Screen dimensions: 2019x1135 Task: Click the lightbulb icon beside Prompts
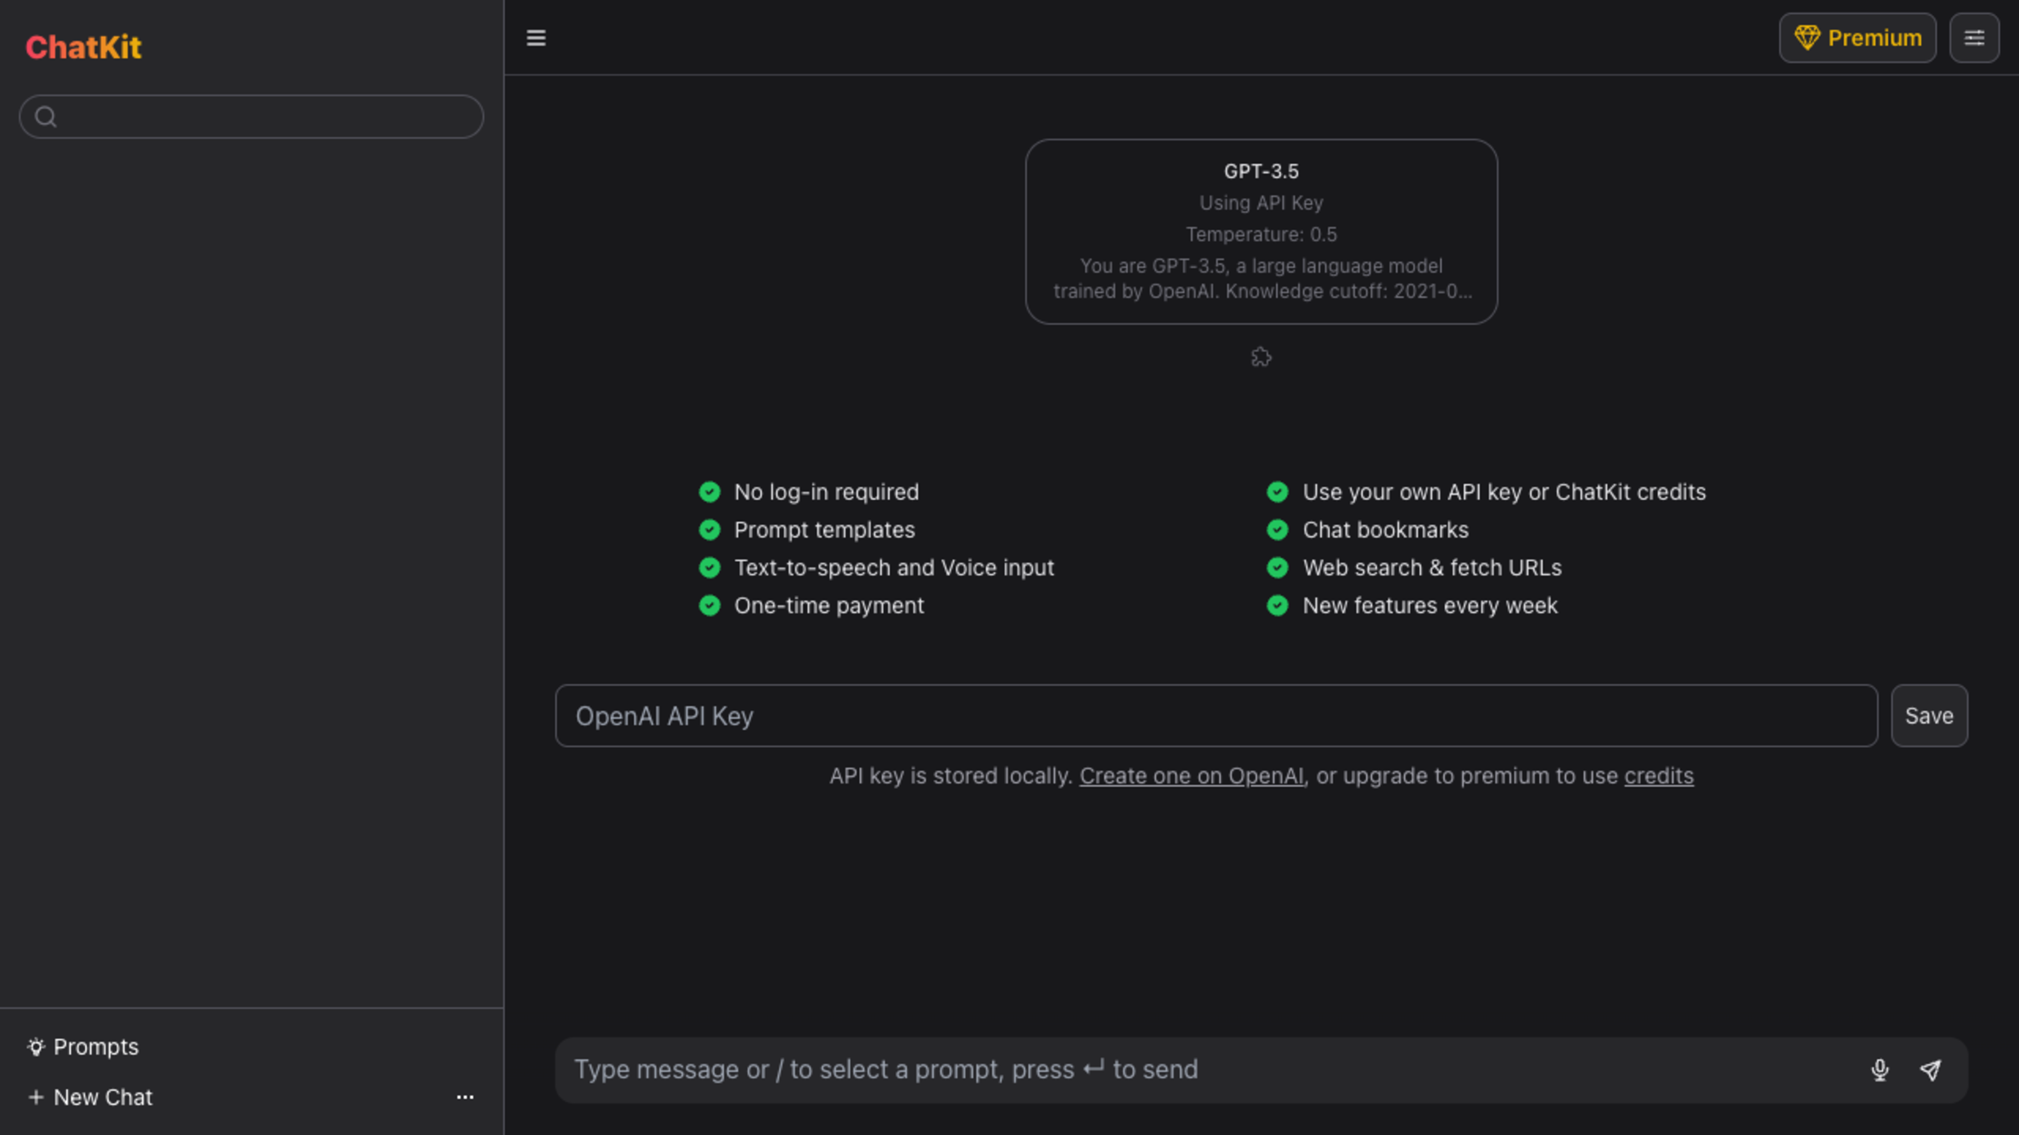coord(36,1047)
